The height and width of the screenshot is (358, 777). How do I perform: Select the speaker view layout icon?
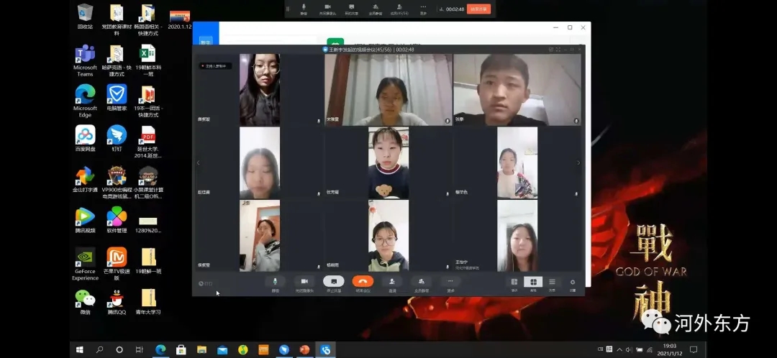click(x=514, y=283)
